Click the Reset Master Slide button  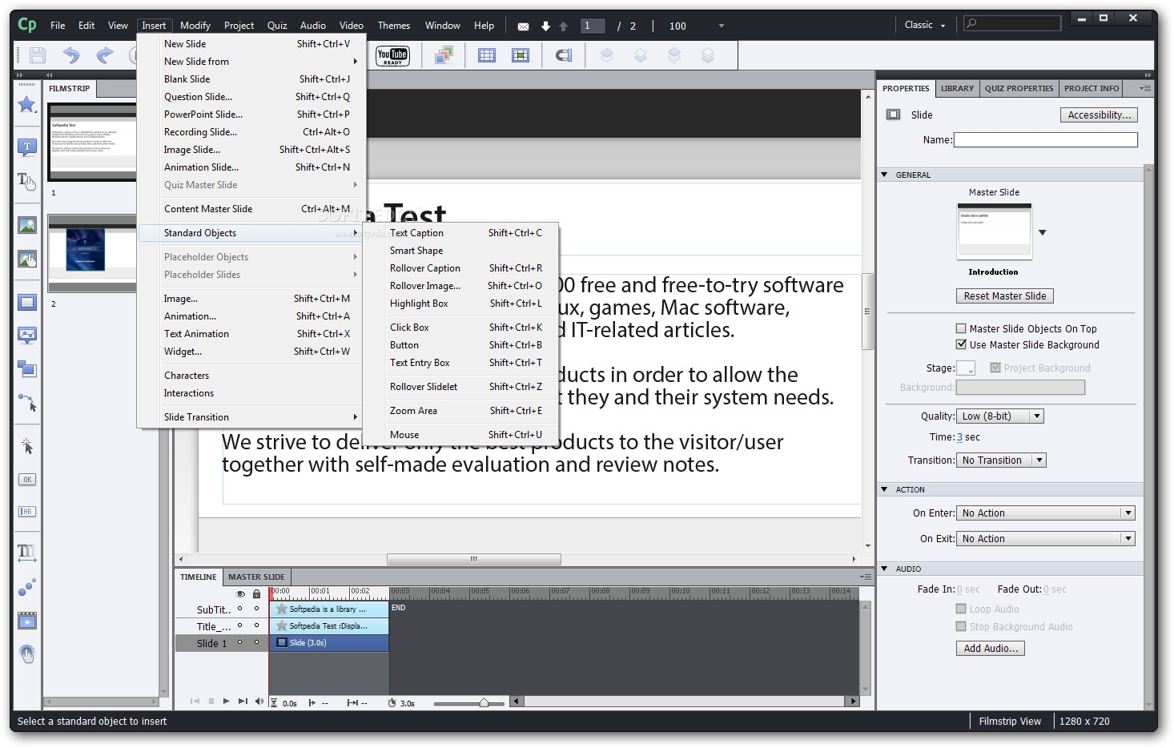tap(1004, 296)
